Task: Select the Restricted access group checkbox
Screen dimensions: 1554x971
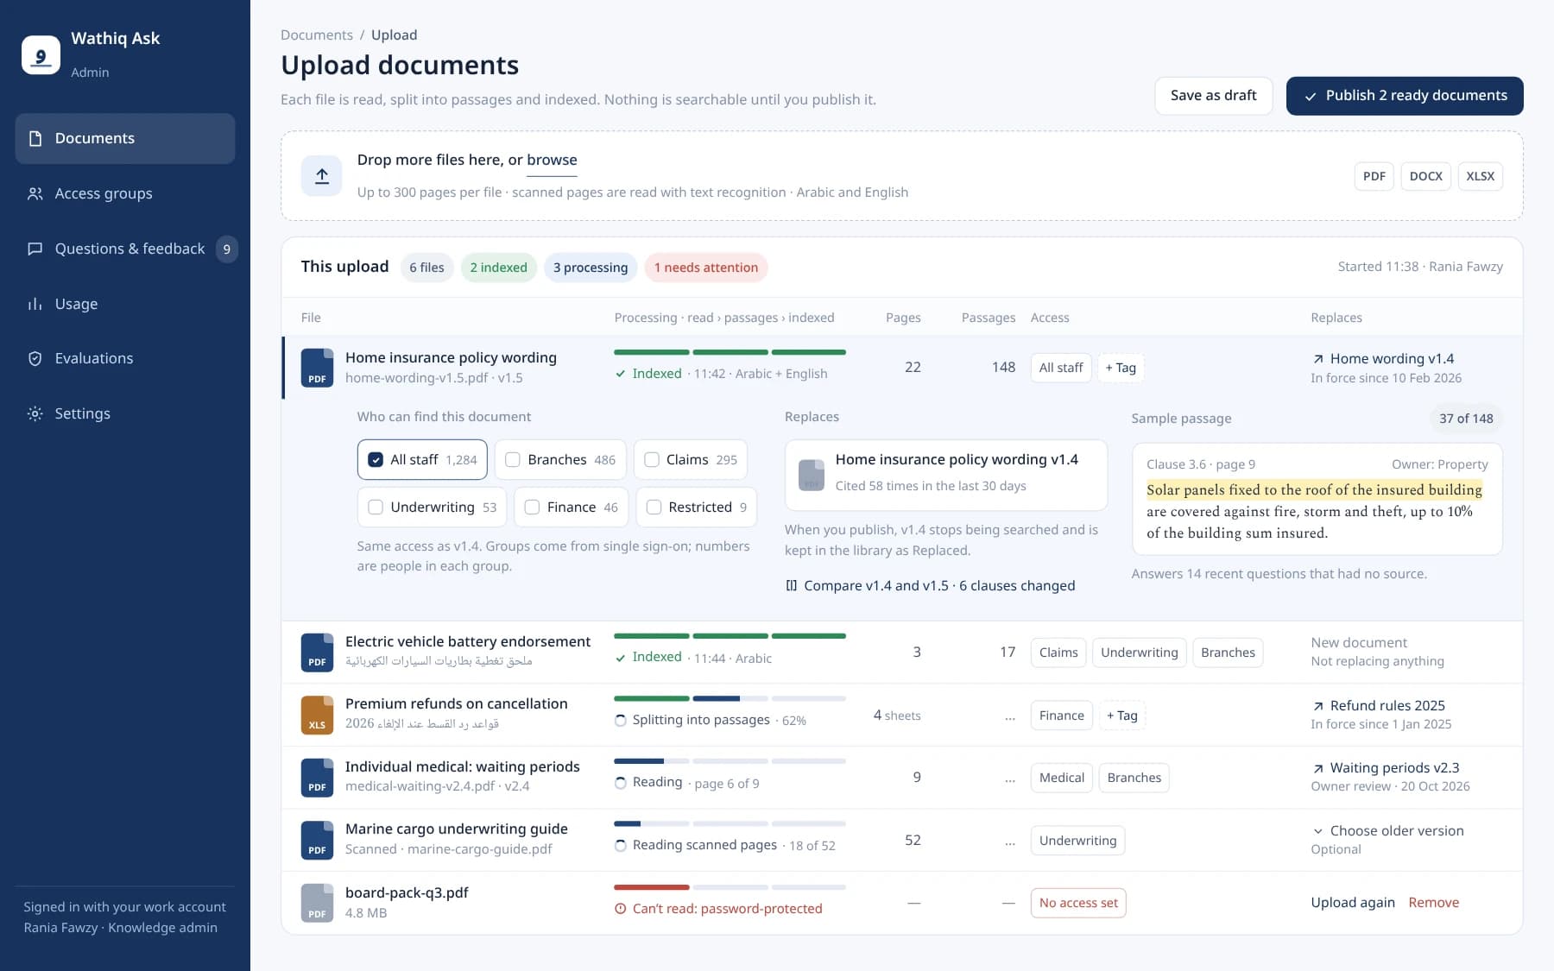Action: (x=654, y=508)
